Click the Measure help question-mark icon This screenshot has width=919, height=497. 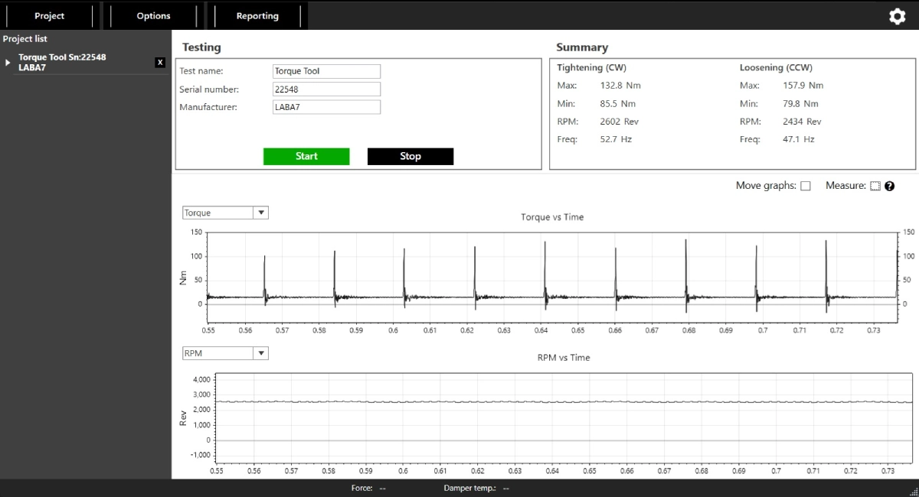pyautogui.click(x=889, y=186)
